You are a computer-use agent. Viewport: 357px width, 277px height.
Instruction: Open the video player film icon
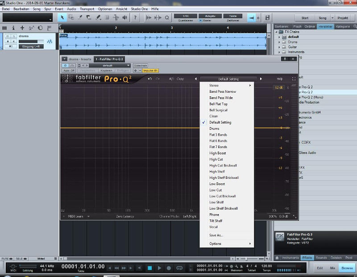(267, 17)
